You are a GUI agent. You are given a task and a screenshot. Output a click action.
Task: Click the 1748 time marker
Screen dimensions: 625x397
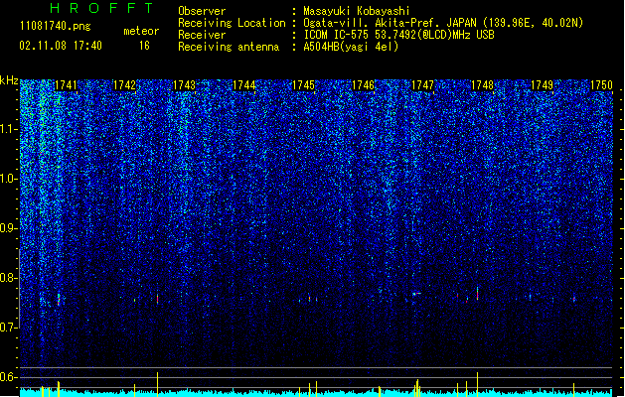tap(482, 85)
